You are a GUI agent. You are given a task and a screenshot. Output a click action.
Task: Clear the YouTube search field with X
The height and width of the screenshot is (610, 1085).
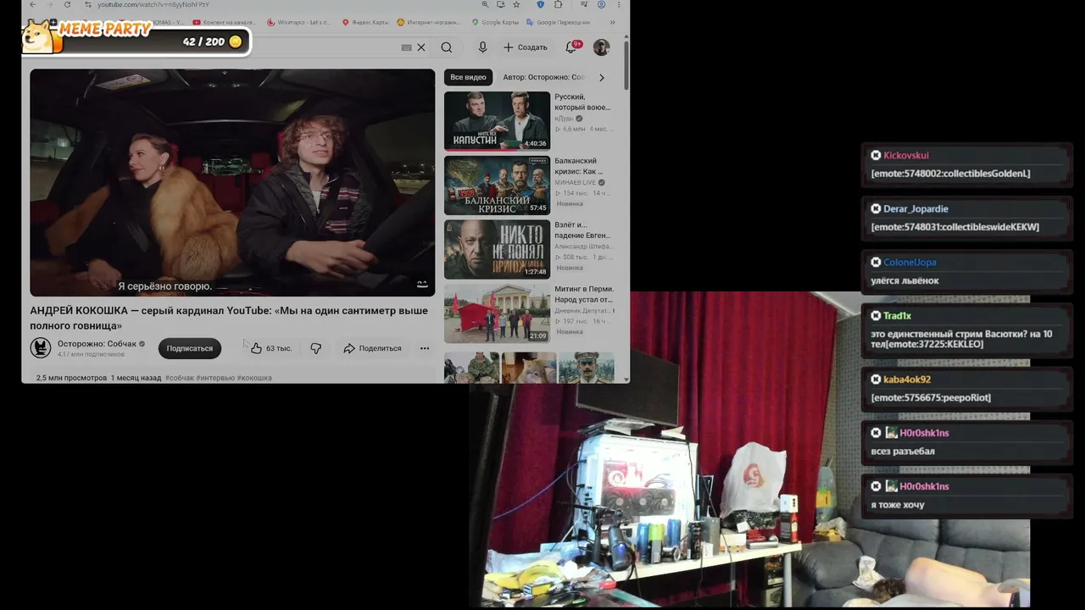421,47
